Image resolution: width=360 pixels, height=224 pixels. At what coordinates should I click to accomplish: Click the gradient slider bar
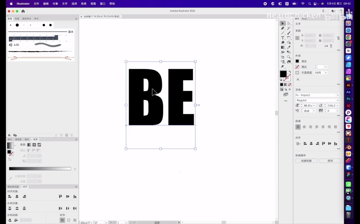click(x=40, y=169)
